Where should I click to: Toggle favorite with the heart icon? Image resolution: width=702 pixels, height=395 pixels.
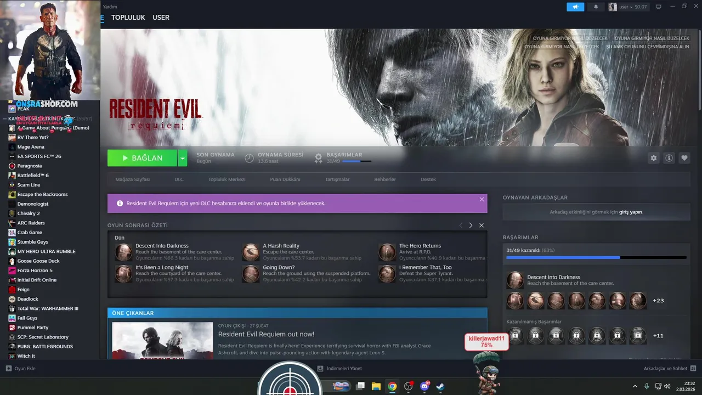tap(684, 158)
